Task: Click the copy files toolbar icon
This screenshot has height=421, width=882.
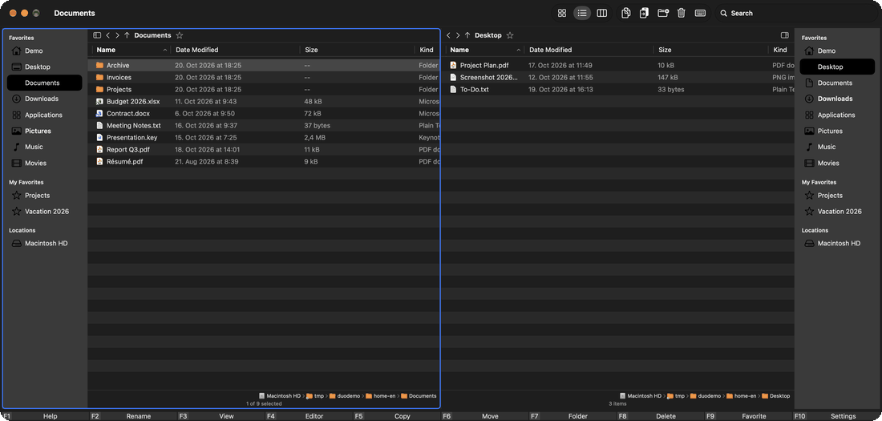Action: (x=625, y=13)
